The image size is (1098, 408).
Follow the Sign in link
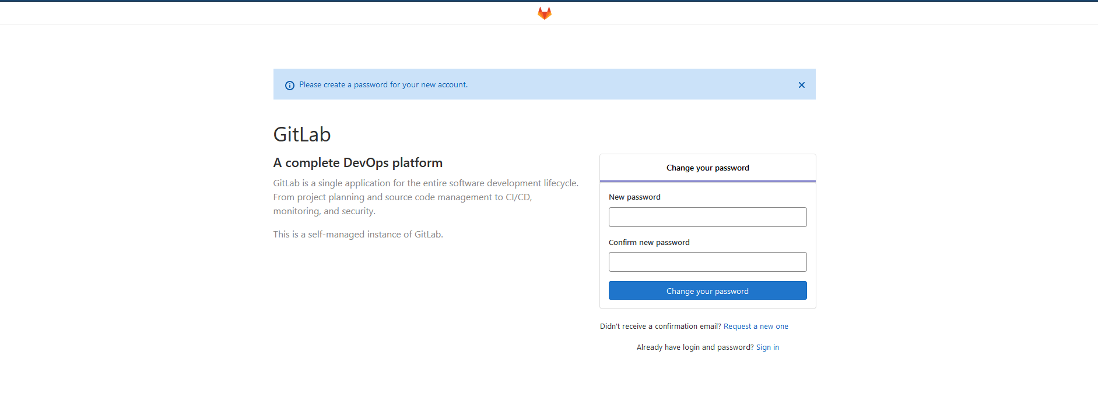pyautogui.click(x=767, y=347)
